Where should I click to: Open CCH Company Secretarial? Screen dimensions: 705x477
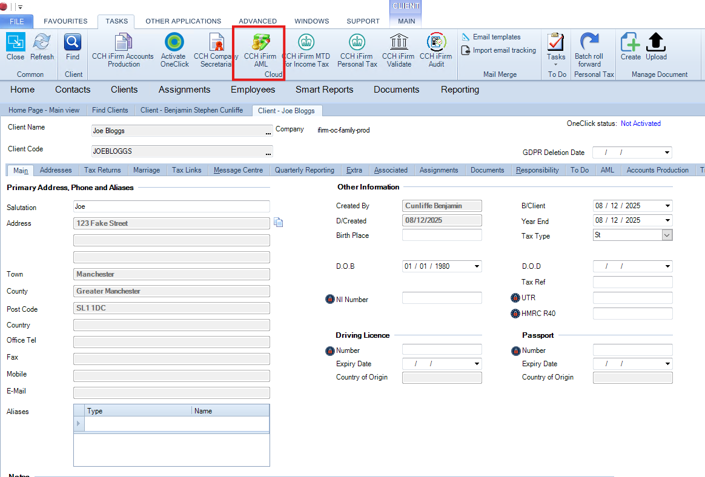coord(216,50)
